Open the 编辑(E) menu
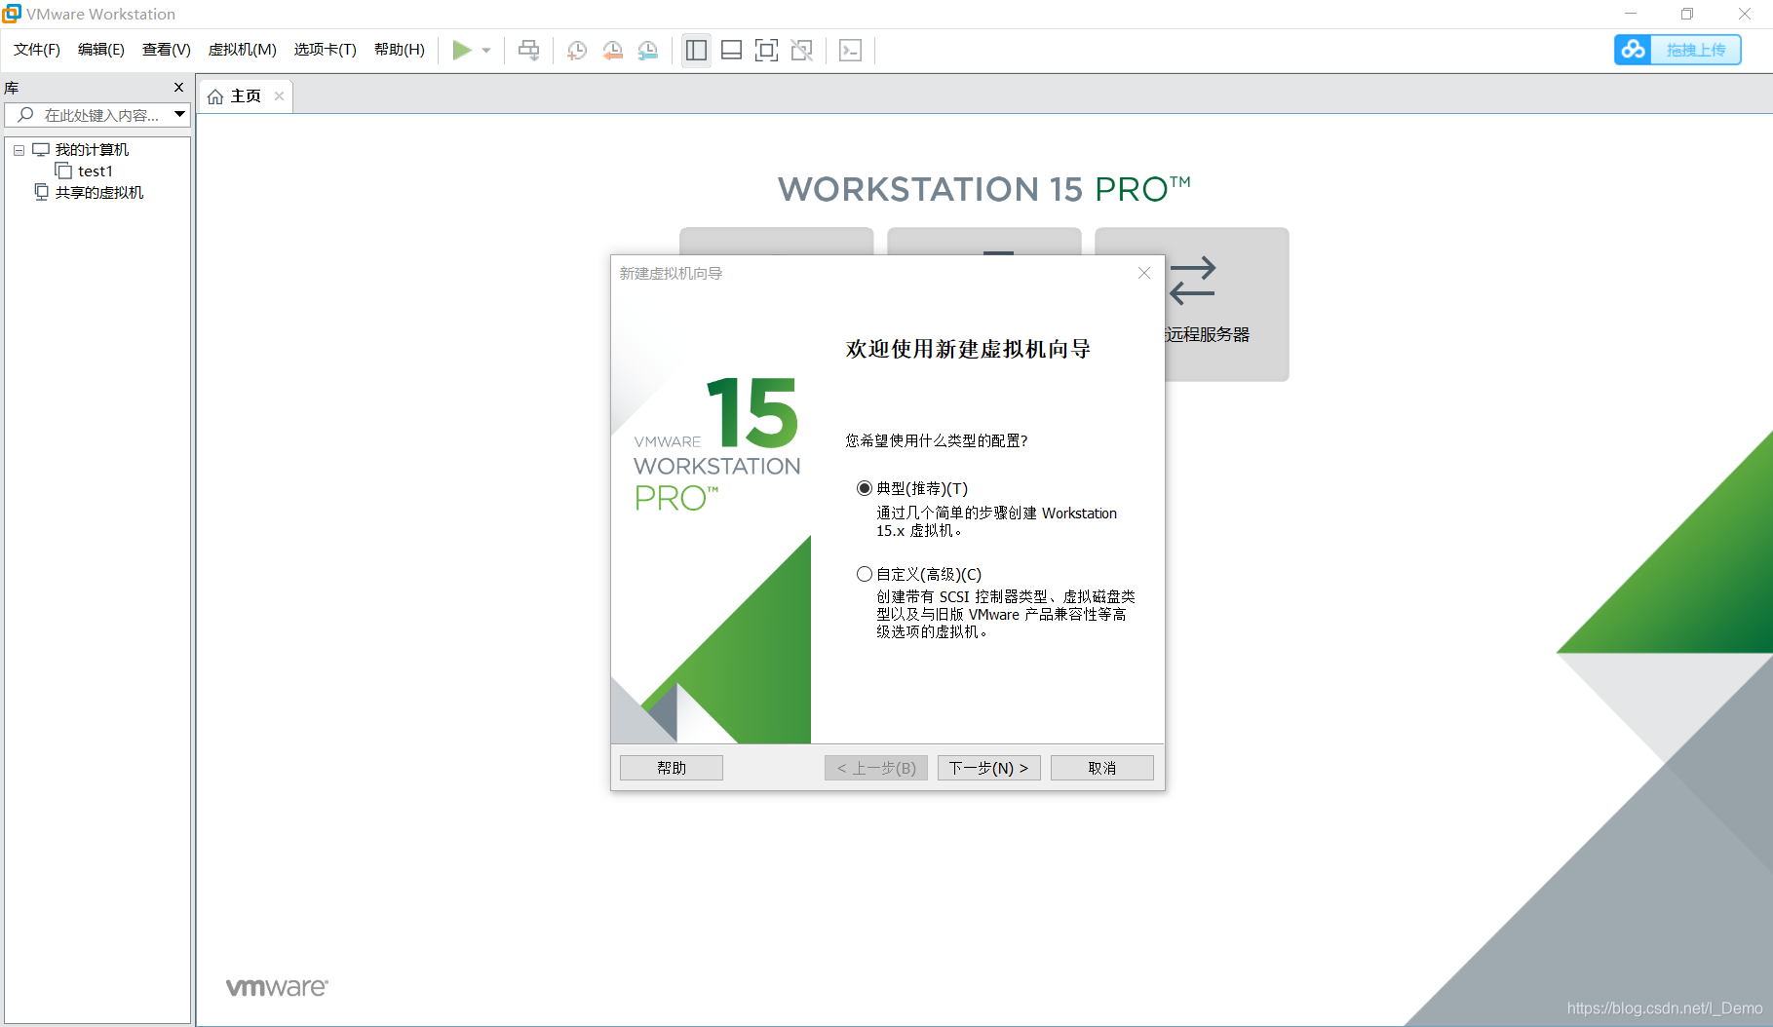Screen dimensions: 1773x1027 [101, 50]
